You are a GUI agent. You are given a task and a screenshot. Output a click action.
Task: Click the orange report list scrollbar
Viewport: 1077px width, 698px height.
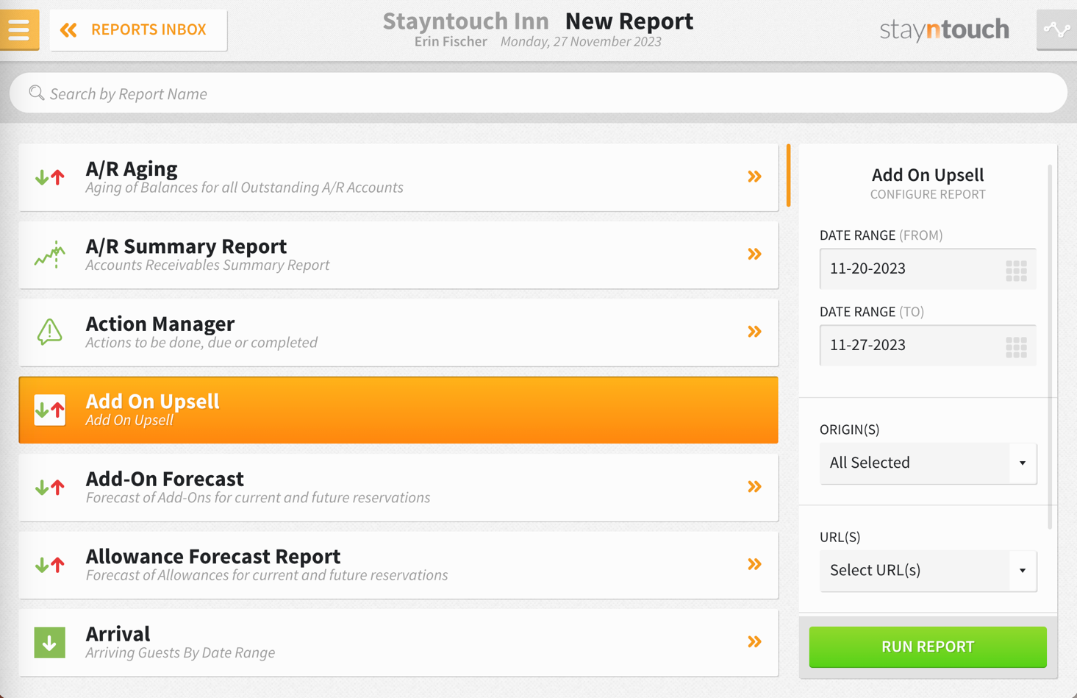tap(788, 175)
